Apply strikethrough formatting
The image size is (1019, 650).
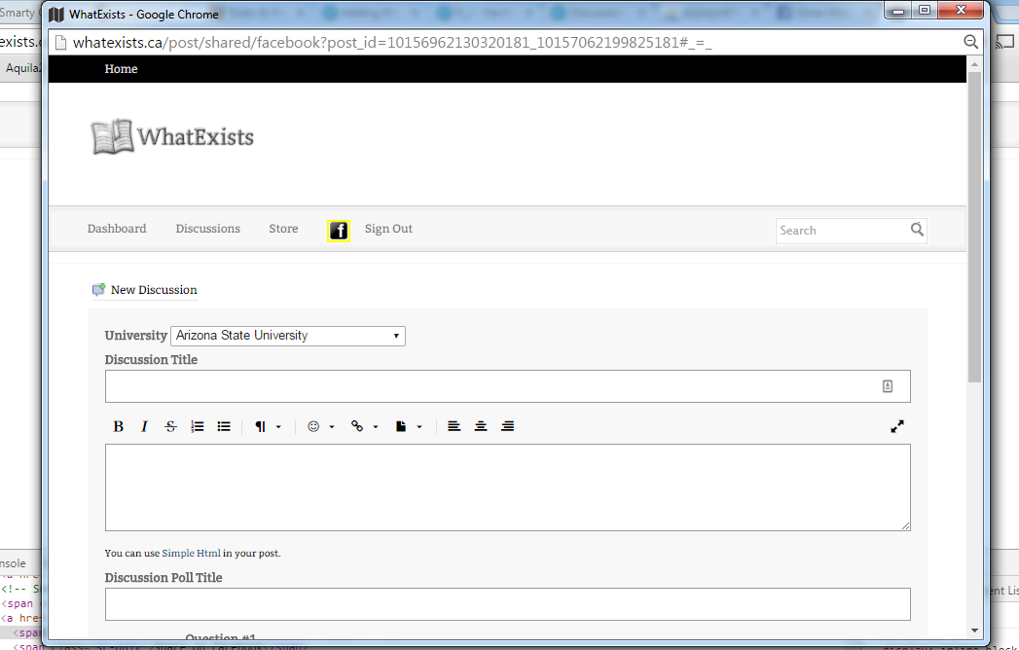pyautogui.click(x=170, y=426)
